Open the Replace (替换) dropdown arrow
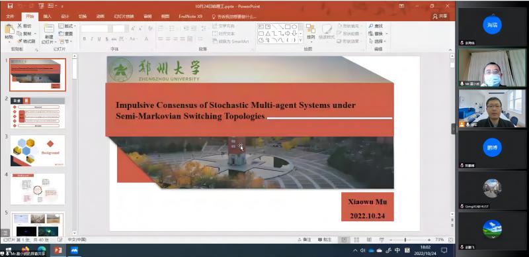 coord(387,34)
